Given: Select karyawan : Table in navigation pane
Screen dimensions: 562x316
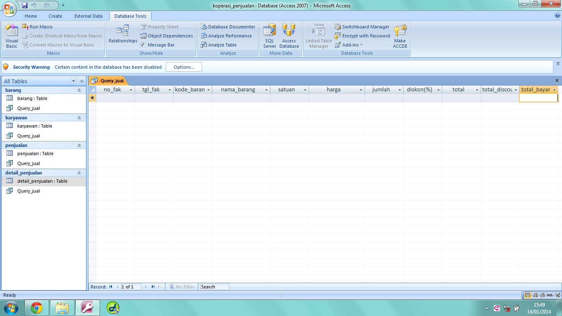Looking at the screenshot, I should tap(44, 126).
